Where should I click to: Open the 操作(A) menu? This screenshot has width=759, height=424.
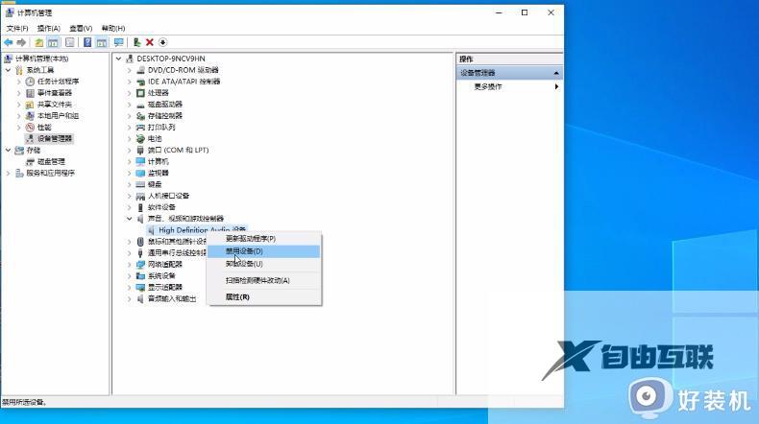pyautogui.click(x=49, y=28)
